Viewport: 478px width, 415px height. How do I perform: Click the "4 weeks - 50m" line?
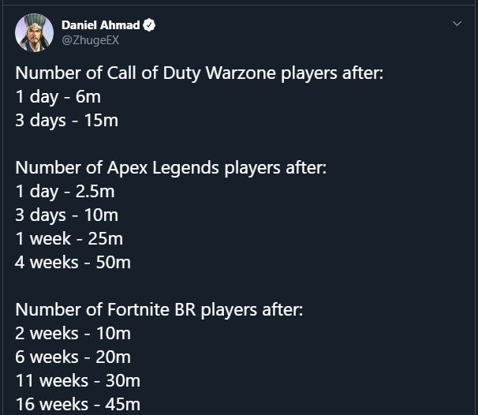(x=73, y=262)
